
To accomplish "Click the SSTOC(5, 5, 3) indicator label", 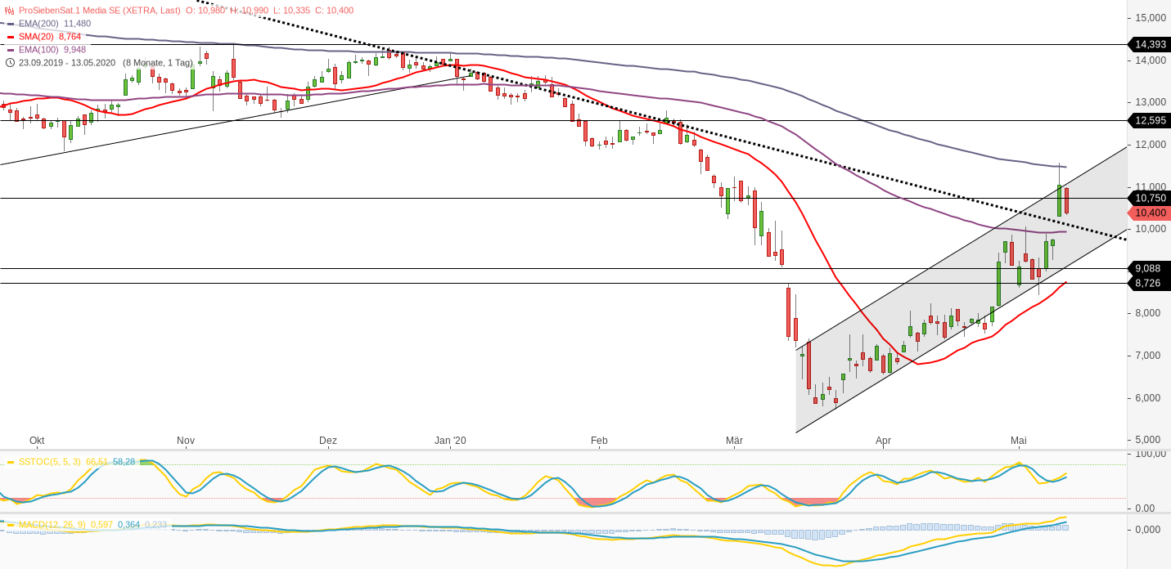I will (x=50, y=462).
